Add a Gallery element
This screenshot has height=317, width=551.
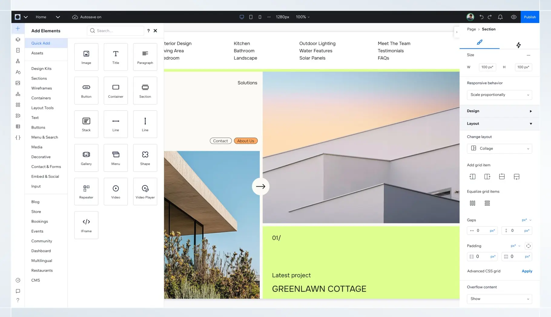pyautogui.click(x=86, y=158)
